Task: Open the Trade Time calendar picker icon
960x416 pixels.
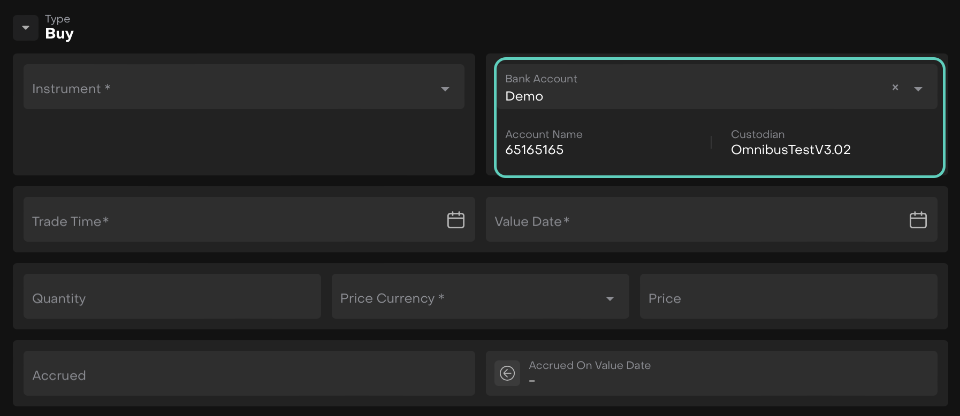Action: point(455,220)
